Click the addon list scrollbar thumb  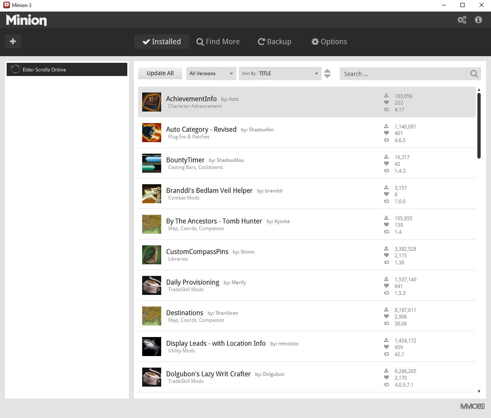479,126
